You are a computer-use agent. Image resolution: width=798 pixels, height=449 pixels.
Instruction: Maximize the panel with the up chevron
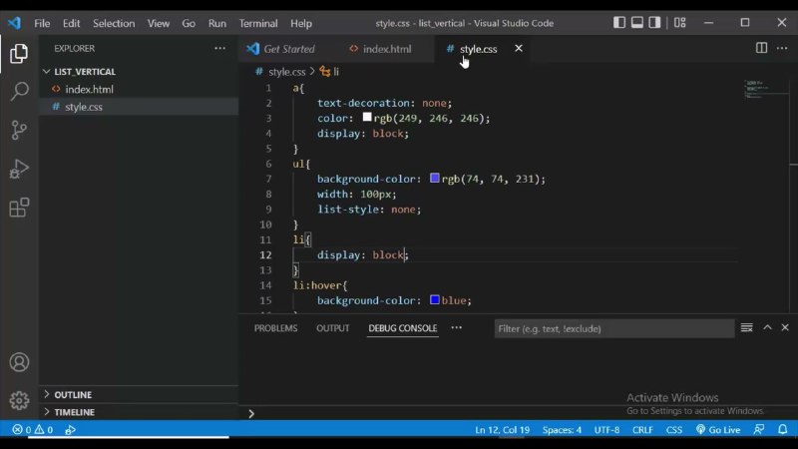tap(767, 328)
